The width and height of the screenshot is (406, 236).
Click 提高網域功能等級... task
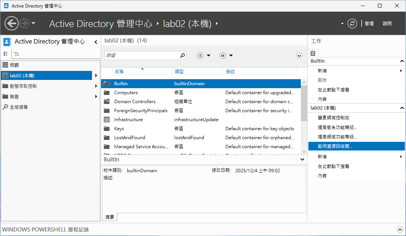click(x=337, y=137)
